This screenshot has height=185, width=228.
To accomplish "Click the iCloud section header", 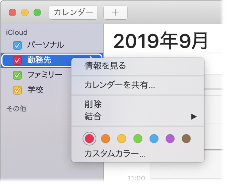I will click(x=17, y=33).
